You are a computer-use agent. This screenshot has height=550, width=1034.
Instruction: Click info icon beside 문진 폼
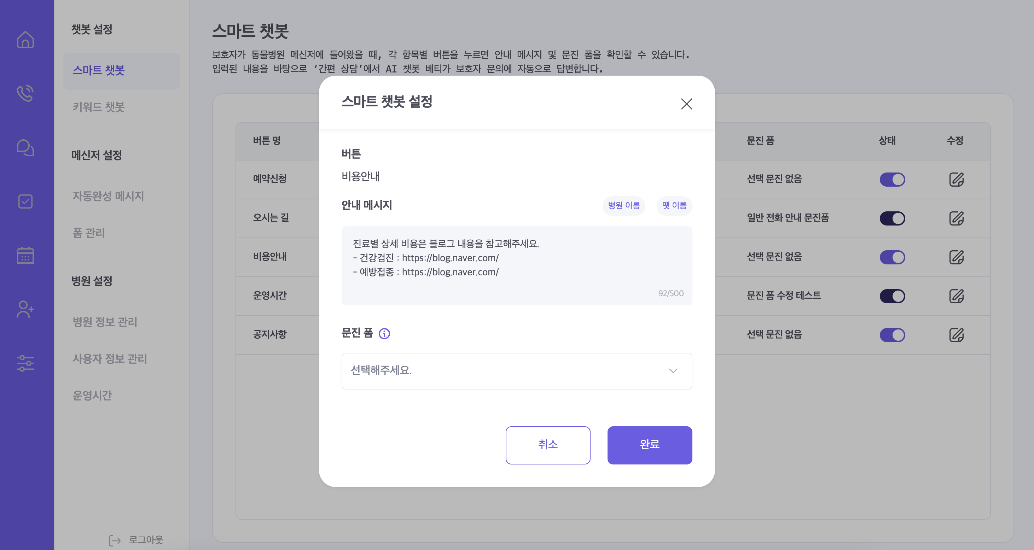(x=384, y=333)
